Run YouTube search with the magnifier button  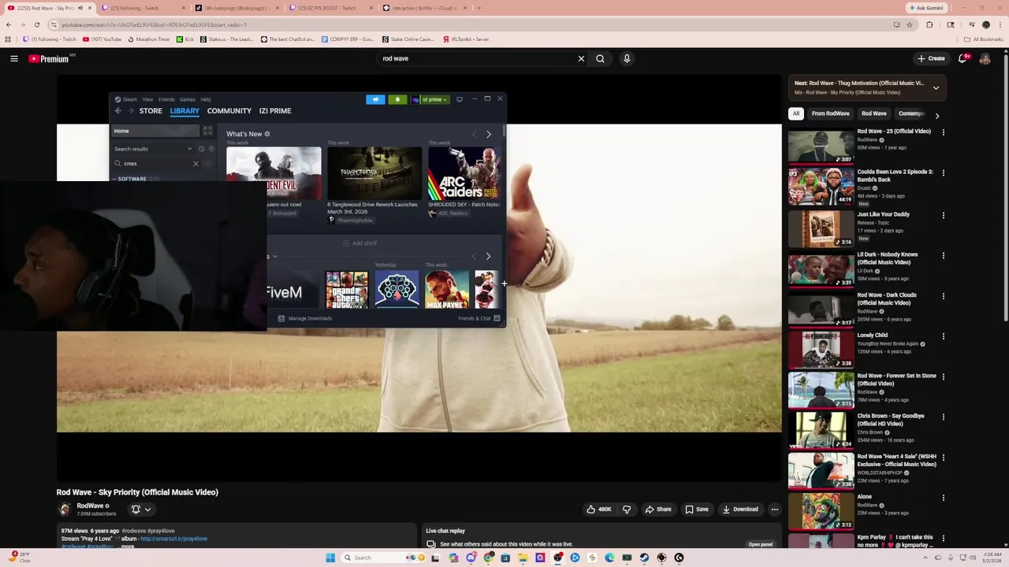[601, 58]
